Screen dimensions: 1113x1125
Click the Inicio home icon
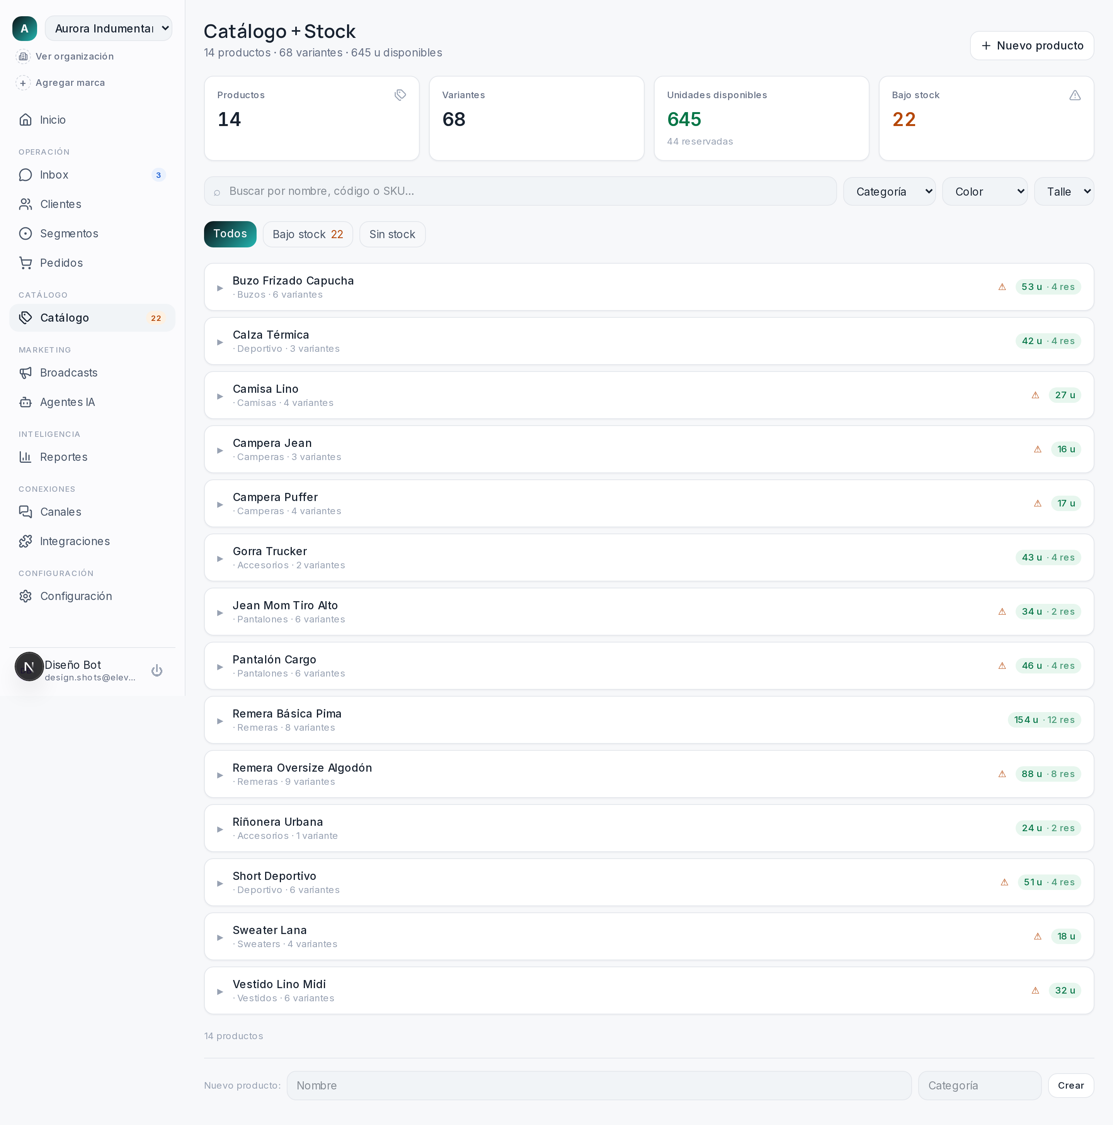coord(26,120)
